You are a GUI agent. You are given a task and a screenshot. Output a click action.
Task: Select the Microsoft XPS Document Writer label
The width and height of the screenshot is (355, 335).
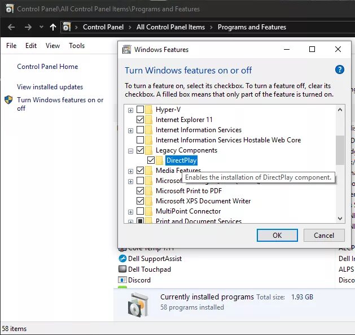(x=203, y=201)
